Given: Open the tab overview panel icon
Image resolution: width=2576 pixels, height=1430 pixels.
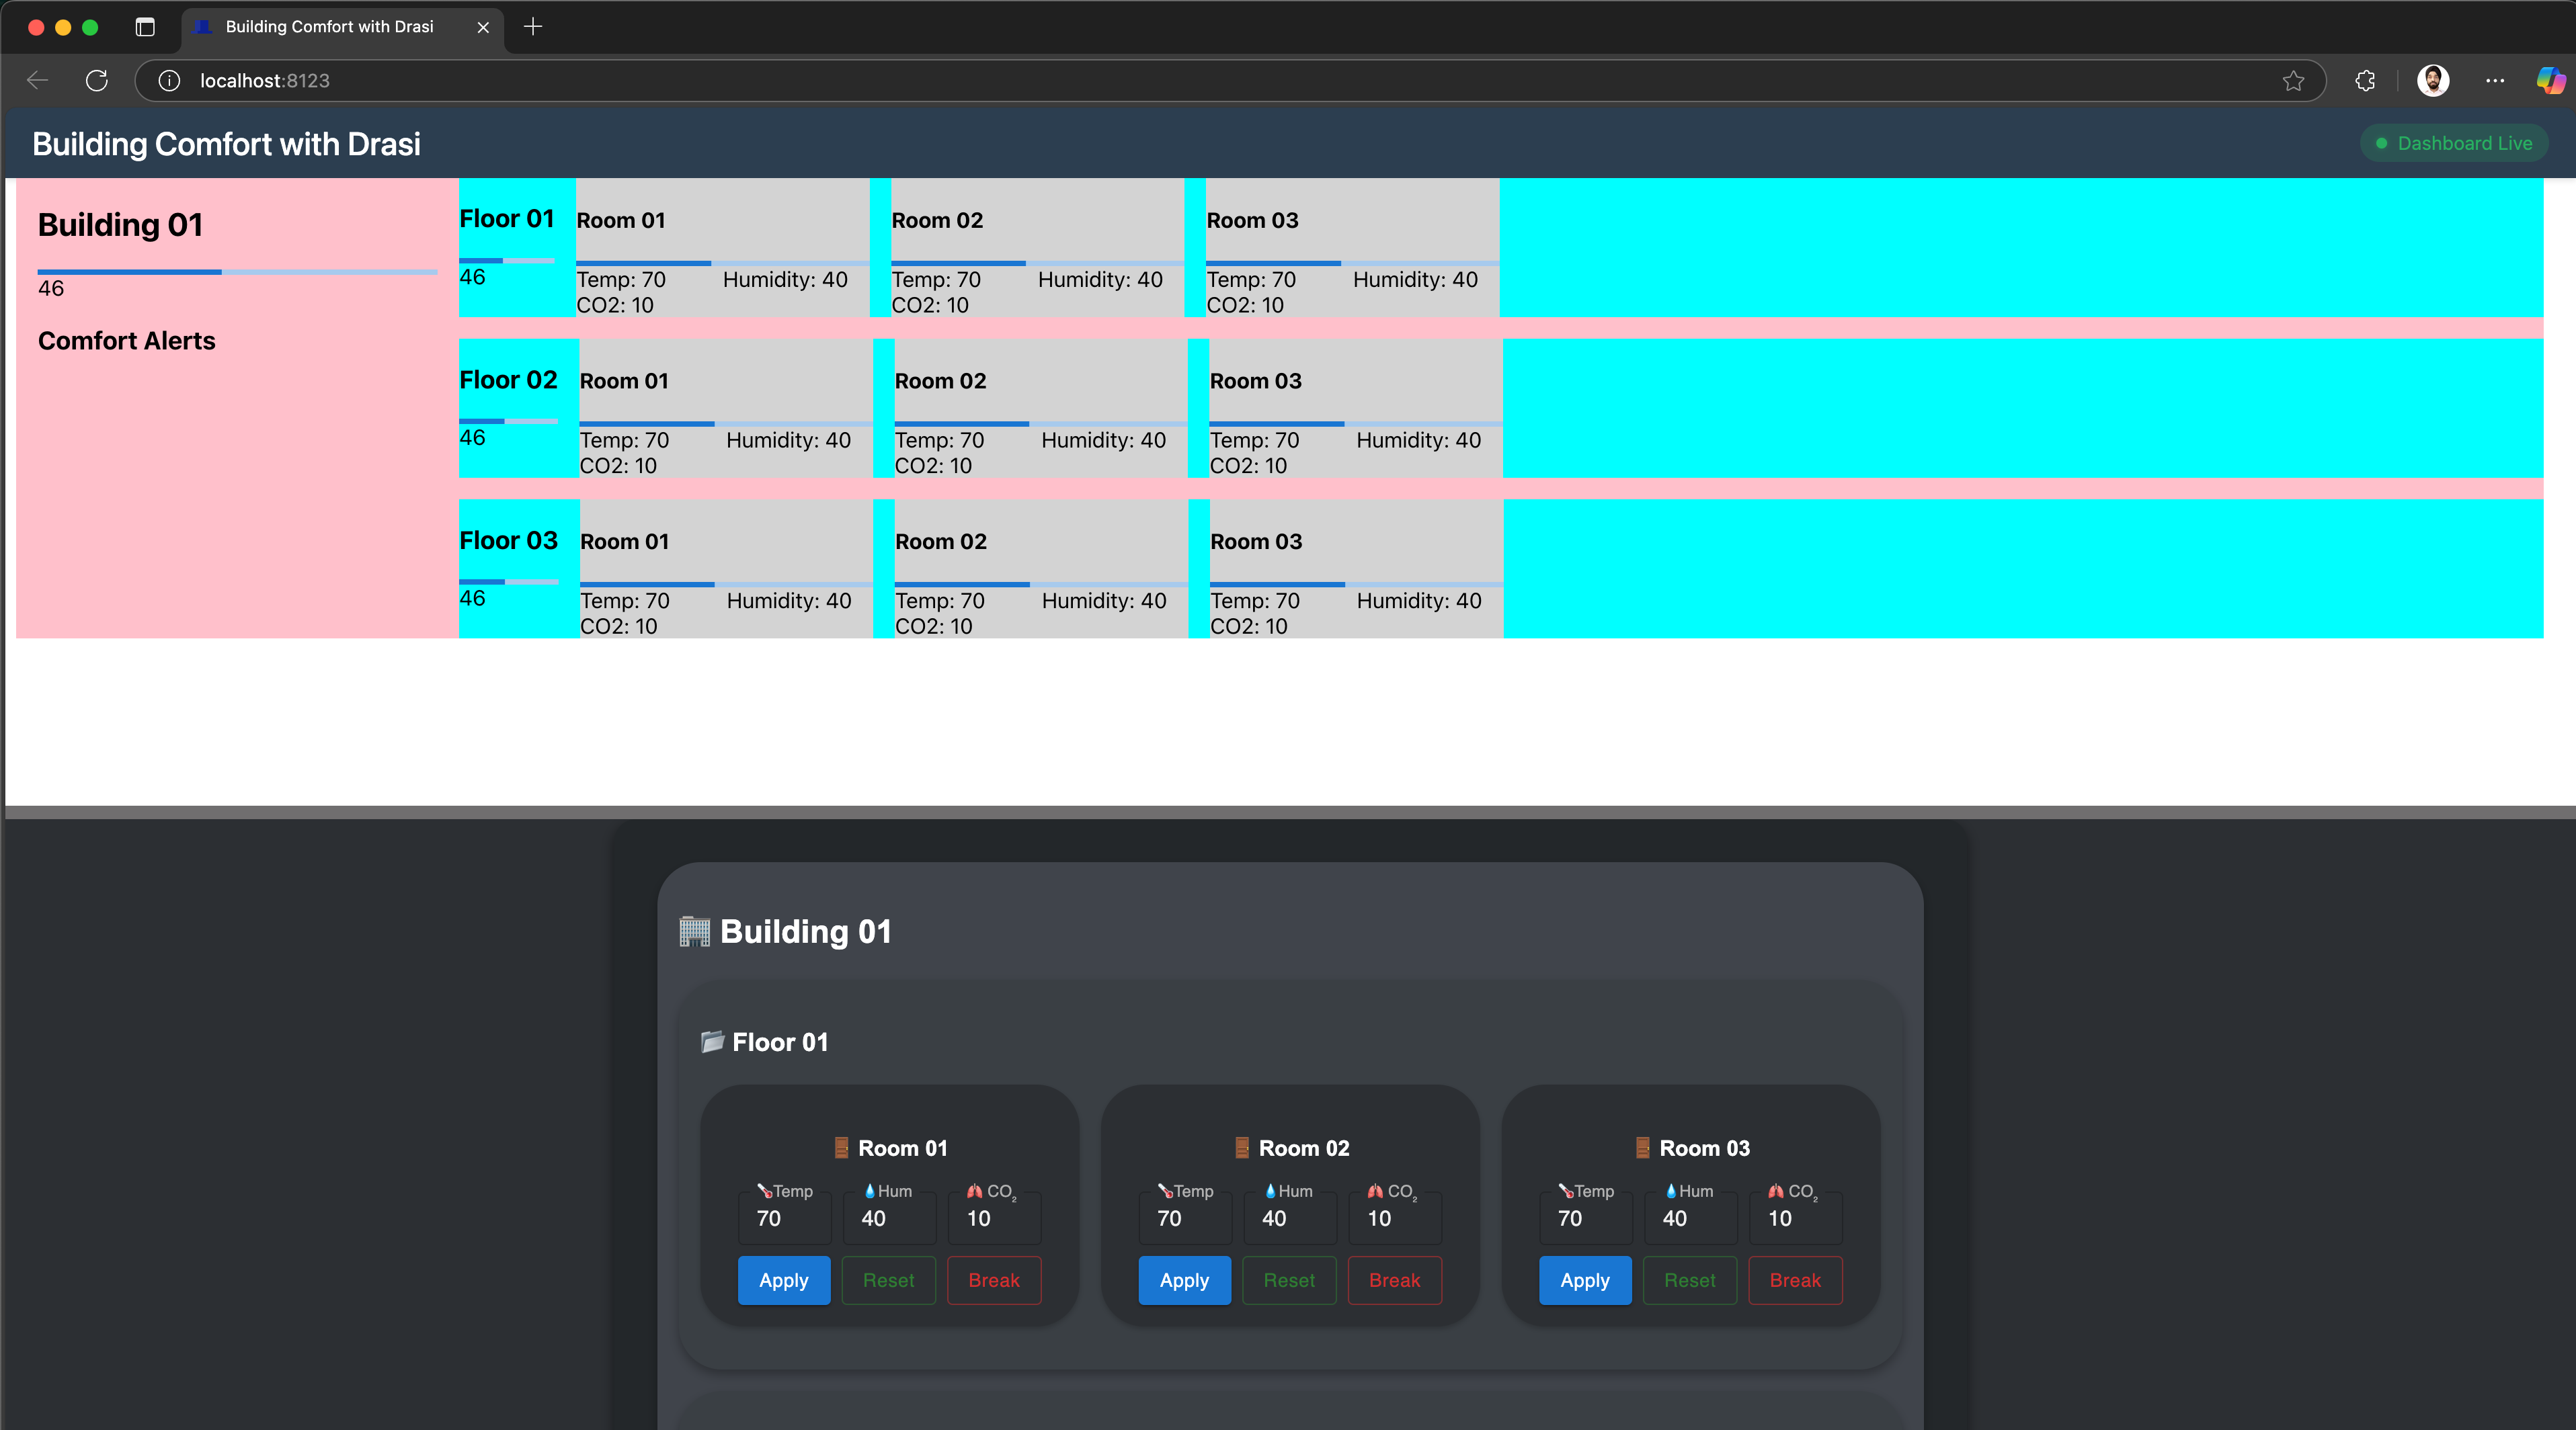Looking at the screenshot, I should click(144, 27).
